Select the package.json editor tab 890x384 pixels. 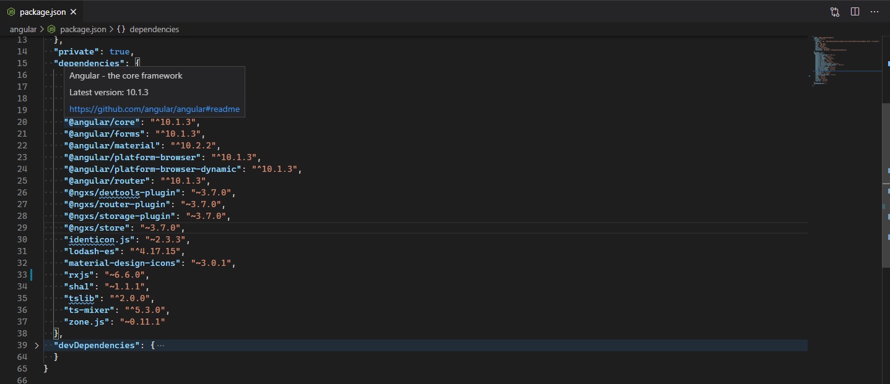click(x=42, y=11)
